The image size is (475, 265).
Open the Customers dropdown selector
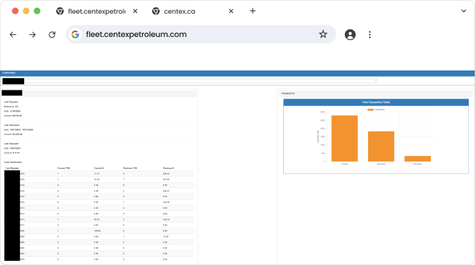(190, 81)
